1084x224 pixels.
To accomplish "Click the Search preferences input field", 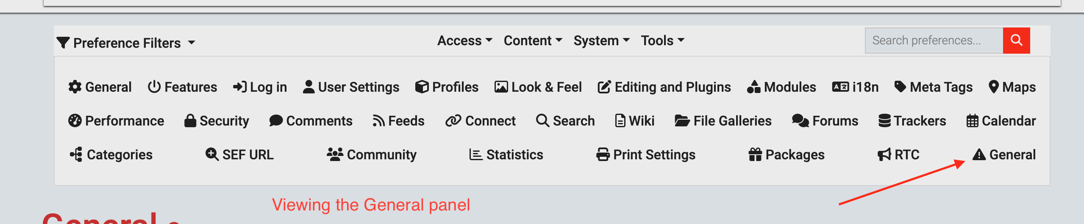I will coord(934,41).
